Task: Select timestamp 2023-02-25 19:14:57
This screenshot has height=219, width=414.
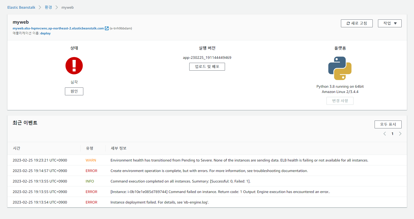Action: 40,171
